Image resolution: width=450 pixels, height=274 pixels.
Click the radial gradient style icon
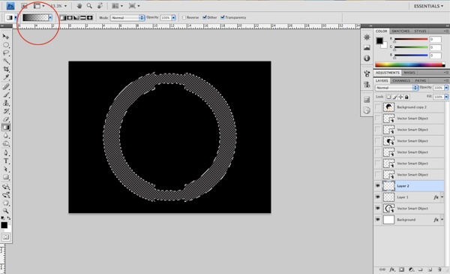(70, 18)
